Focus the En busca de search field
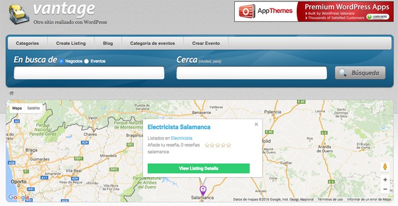This screenshot has height=206, width=398. tap(89, 73)
